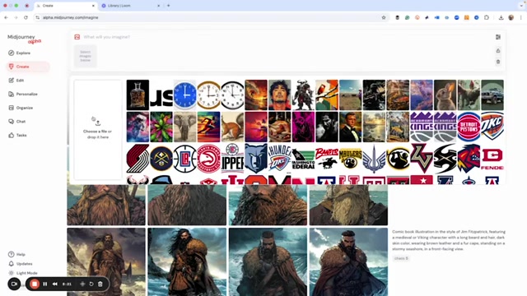This screenshot has height=296, width=527.
Task: Click the trash icon beside the prompt area
Action: (x=498, y=62)
